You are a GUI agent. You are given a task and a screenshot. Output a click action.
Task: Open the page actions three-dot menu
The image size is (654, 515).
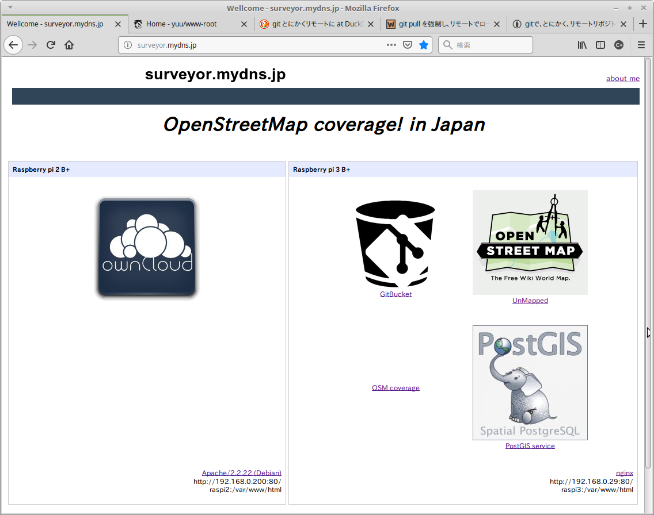pyautogui.click(x=391, y=45)
